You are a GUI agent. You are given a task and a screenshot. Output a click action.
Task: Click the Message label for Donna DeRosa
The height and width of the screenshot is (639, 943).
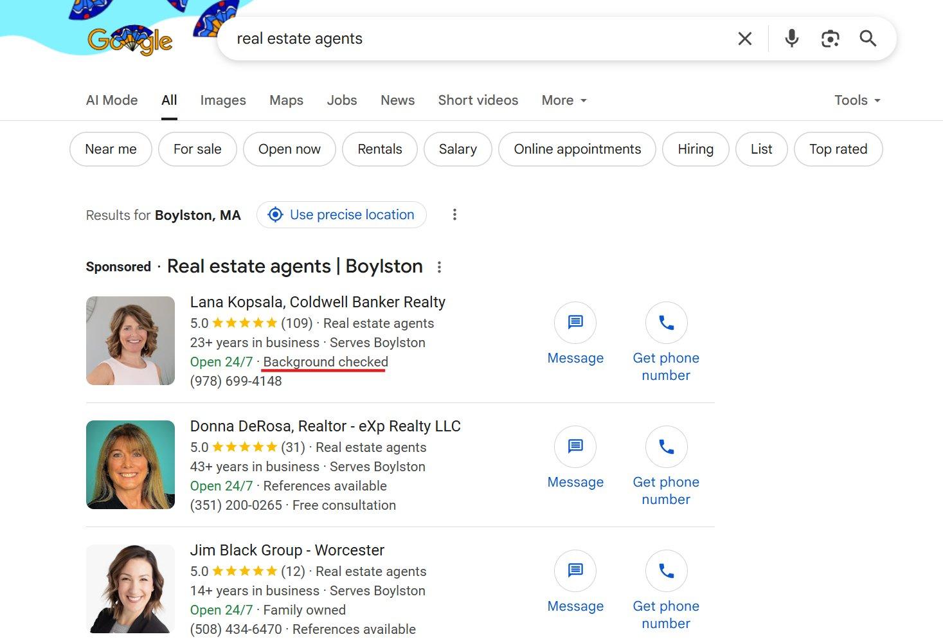575,482
